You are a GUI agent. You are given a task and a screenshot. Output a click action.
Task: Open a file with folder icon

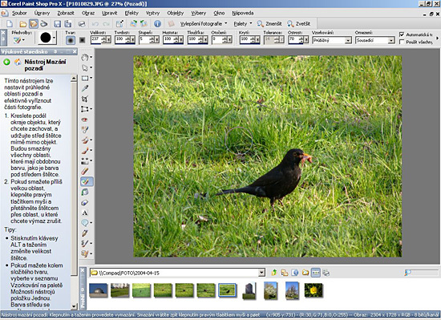[x=23, y=24]
